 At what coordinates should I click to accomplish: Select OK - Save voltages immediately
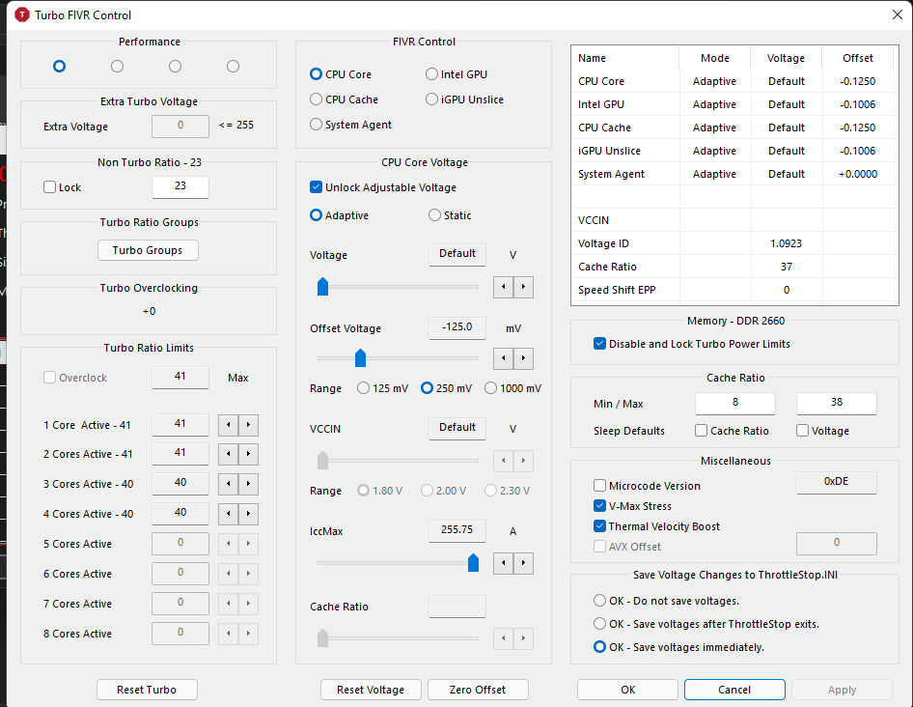[678, 647]
